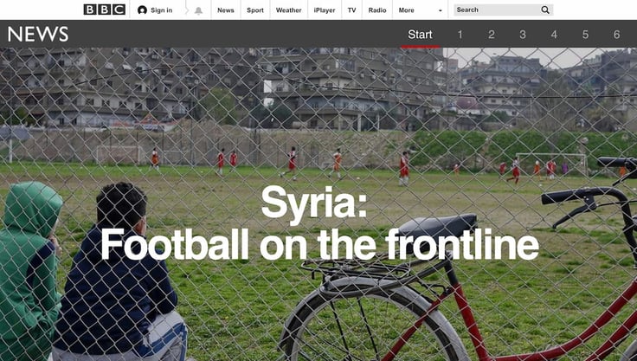The width and height of the screenshot is (637, 361).
Task: Open the notifications bell icon
Action: coord(198,10)
